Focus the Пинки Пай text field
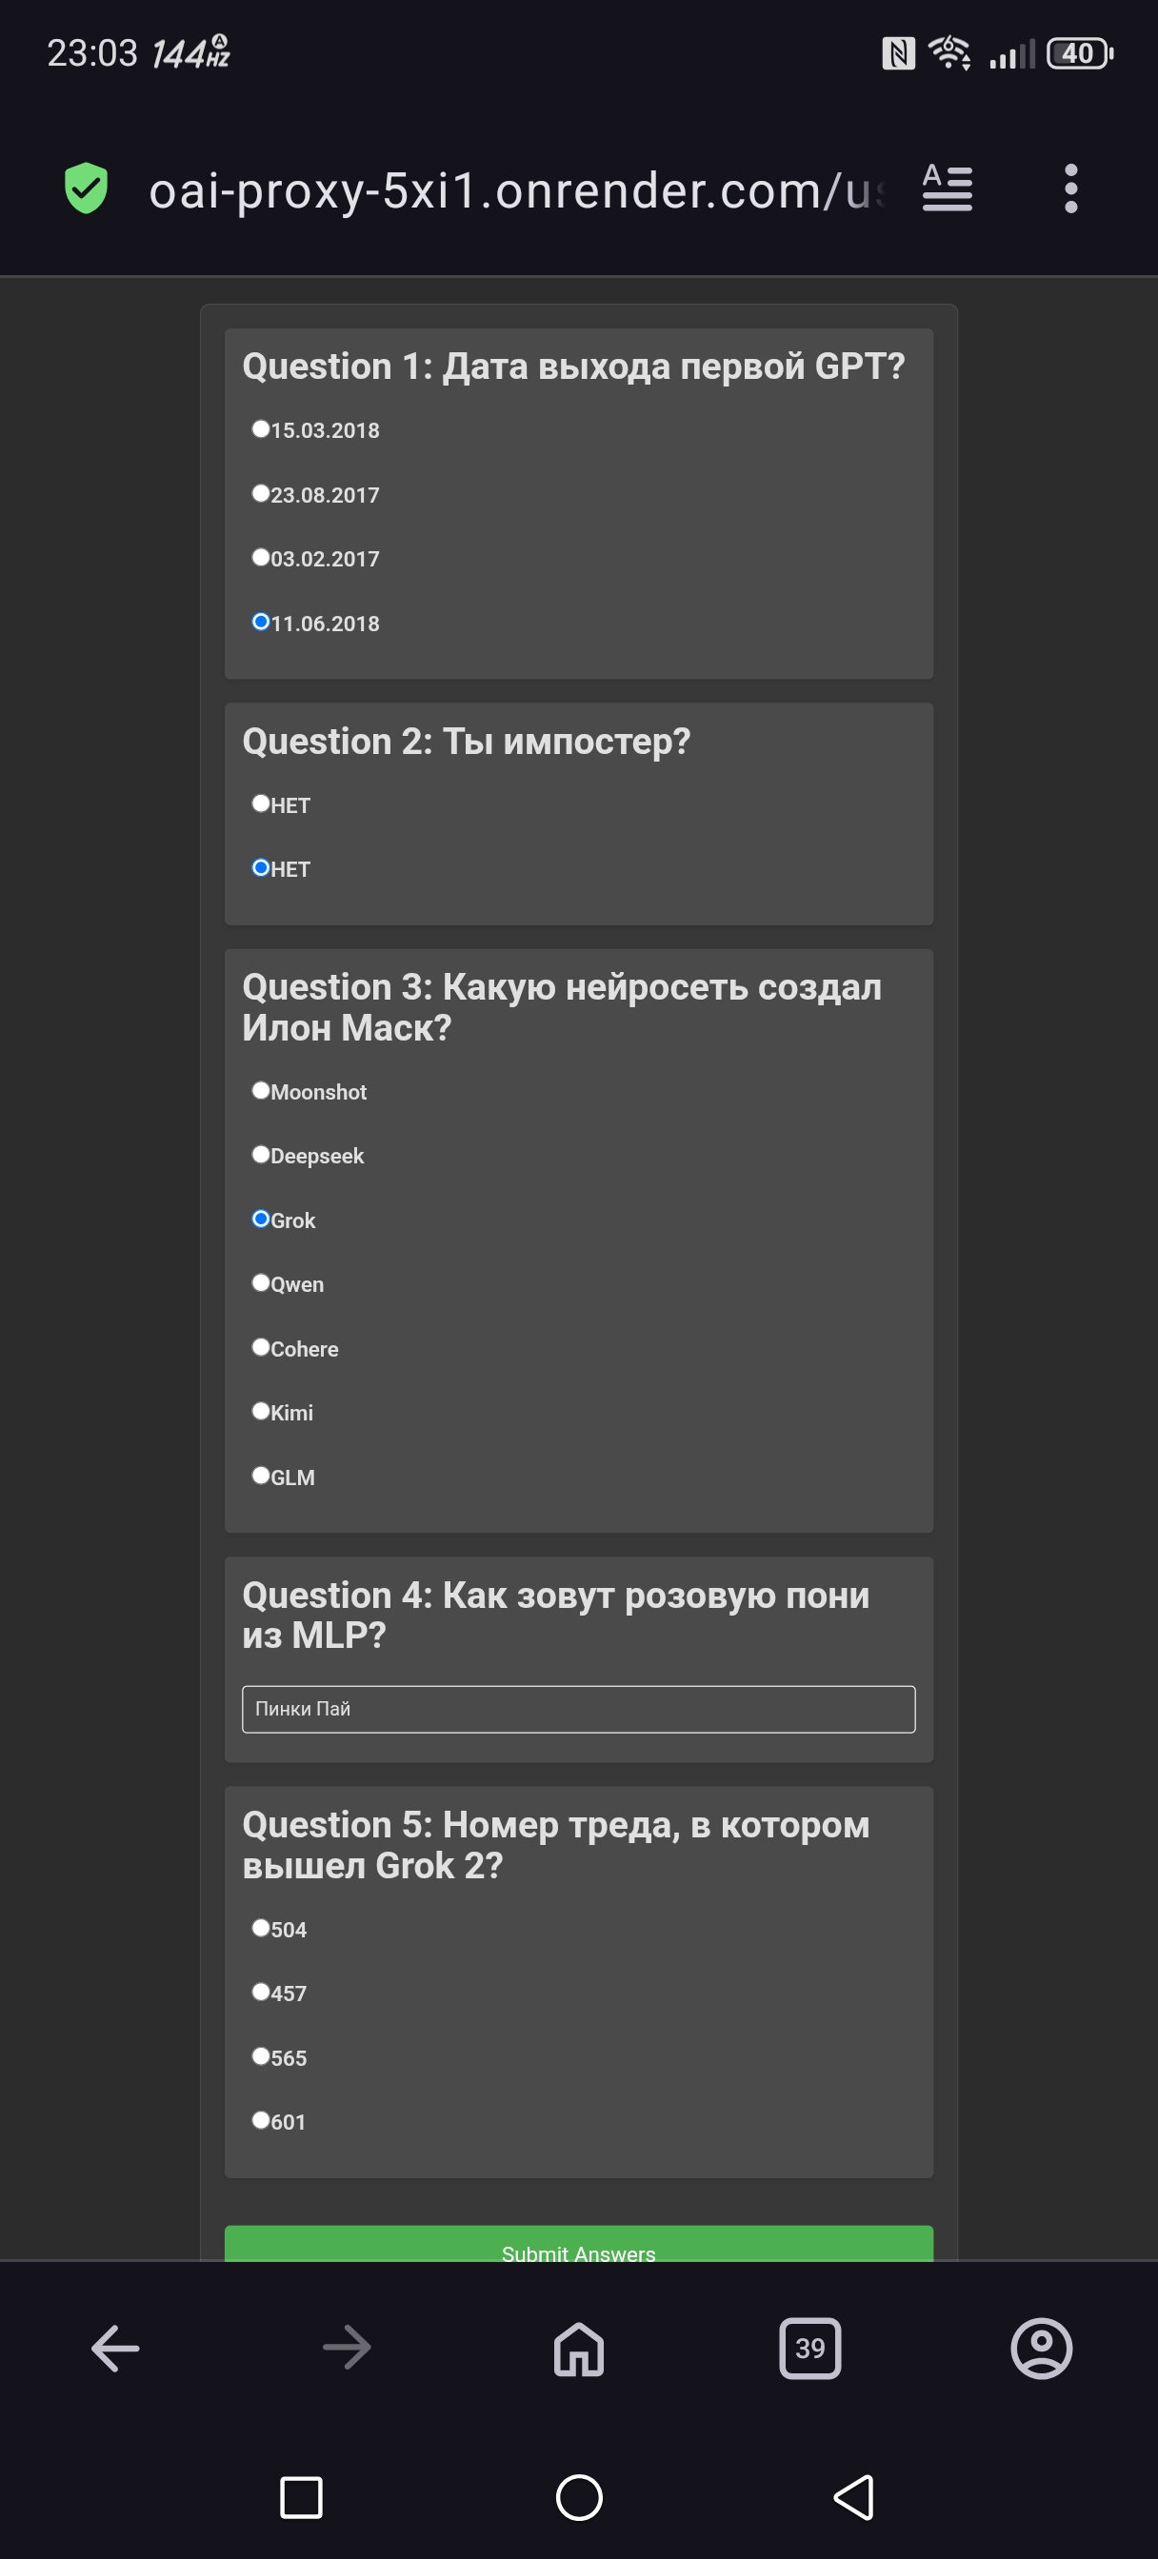This screenshot has height=2559, width=1158. 578,1709
